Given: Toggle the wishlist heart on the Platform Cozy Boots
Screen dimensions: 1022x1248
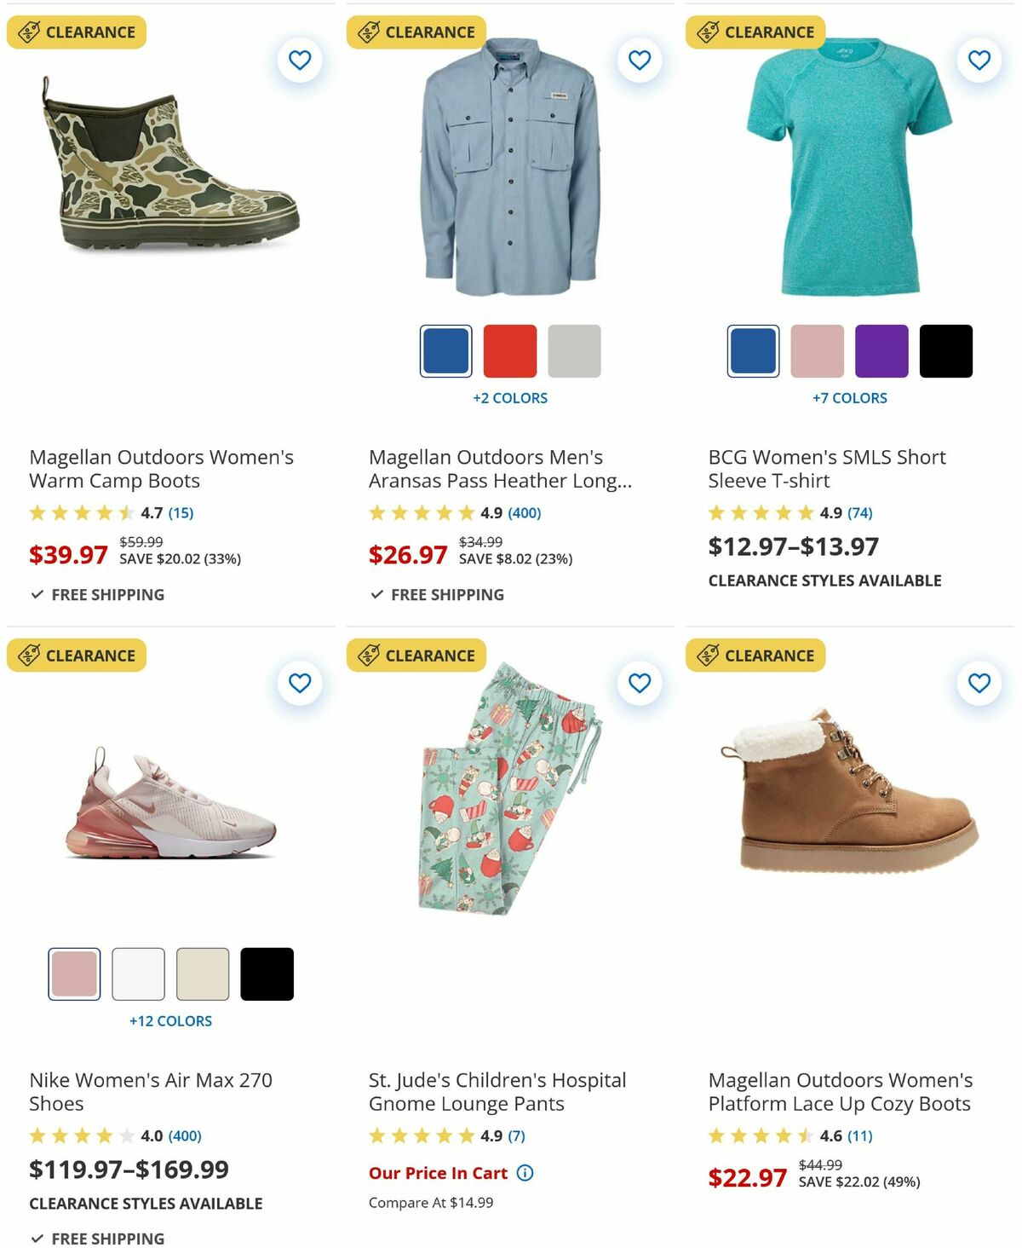Looking at the screenshot, I should tap(978, 682).
